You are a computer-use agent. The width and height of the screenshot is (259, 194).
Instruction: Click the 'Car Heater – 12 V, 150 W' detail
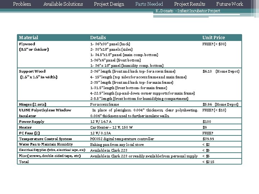(x=112, y=127)
